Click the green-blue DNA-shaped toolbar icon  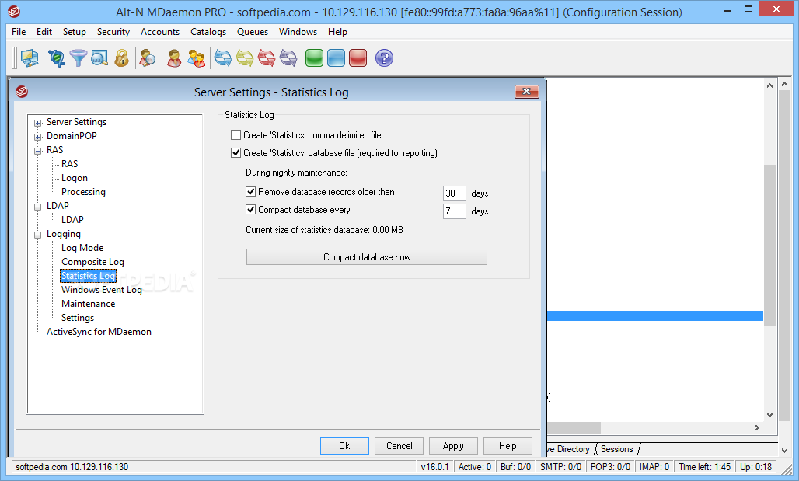tap(57, 58)
